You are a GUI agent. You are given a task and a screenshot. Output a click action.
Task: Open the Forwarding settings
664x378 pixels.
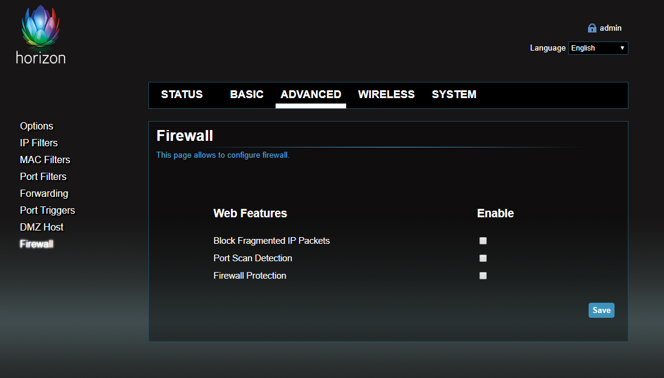[x=44, y=193]
